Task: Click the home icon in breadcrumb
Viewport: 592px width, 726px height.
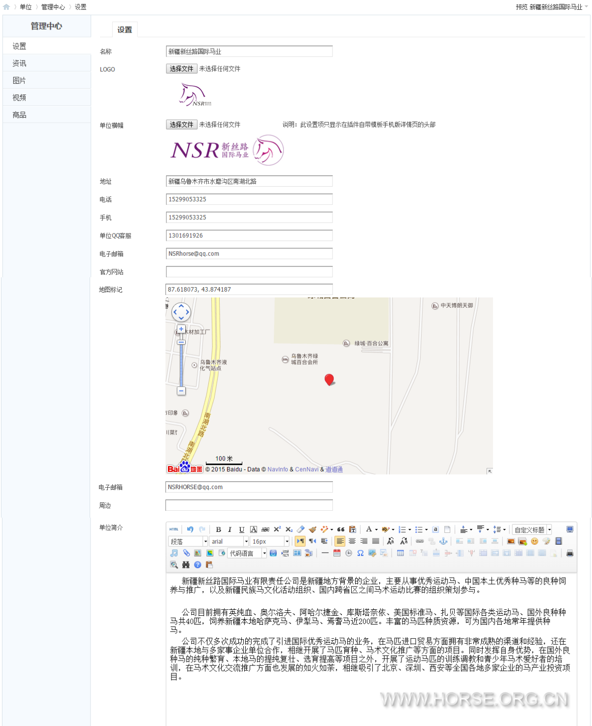Action: click(6, 7)
